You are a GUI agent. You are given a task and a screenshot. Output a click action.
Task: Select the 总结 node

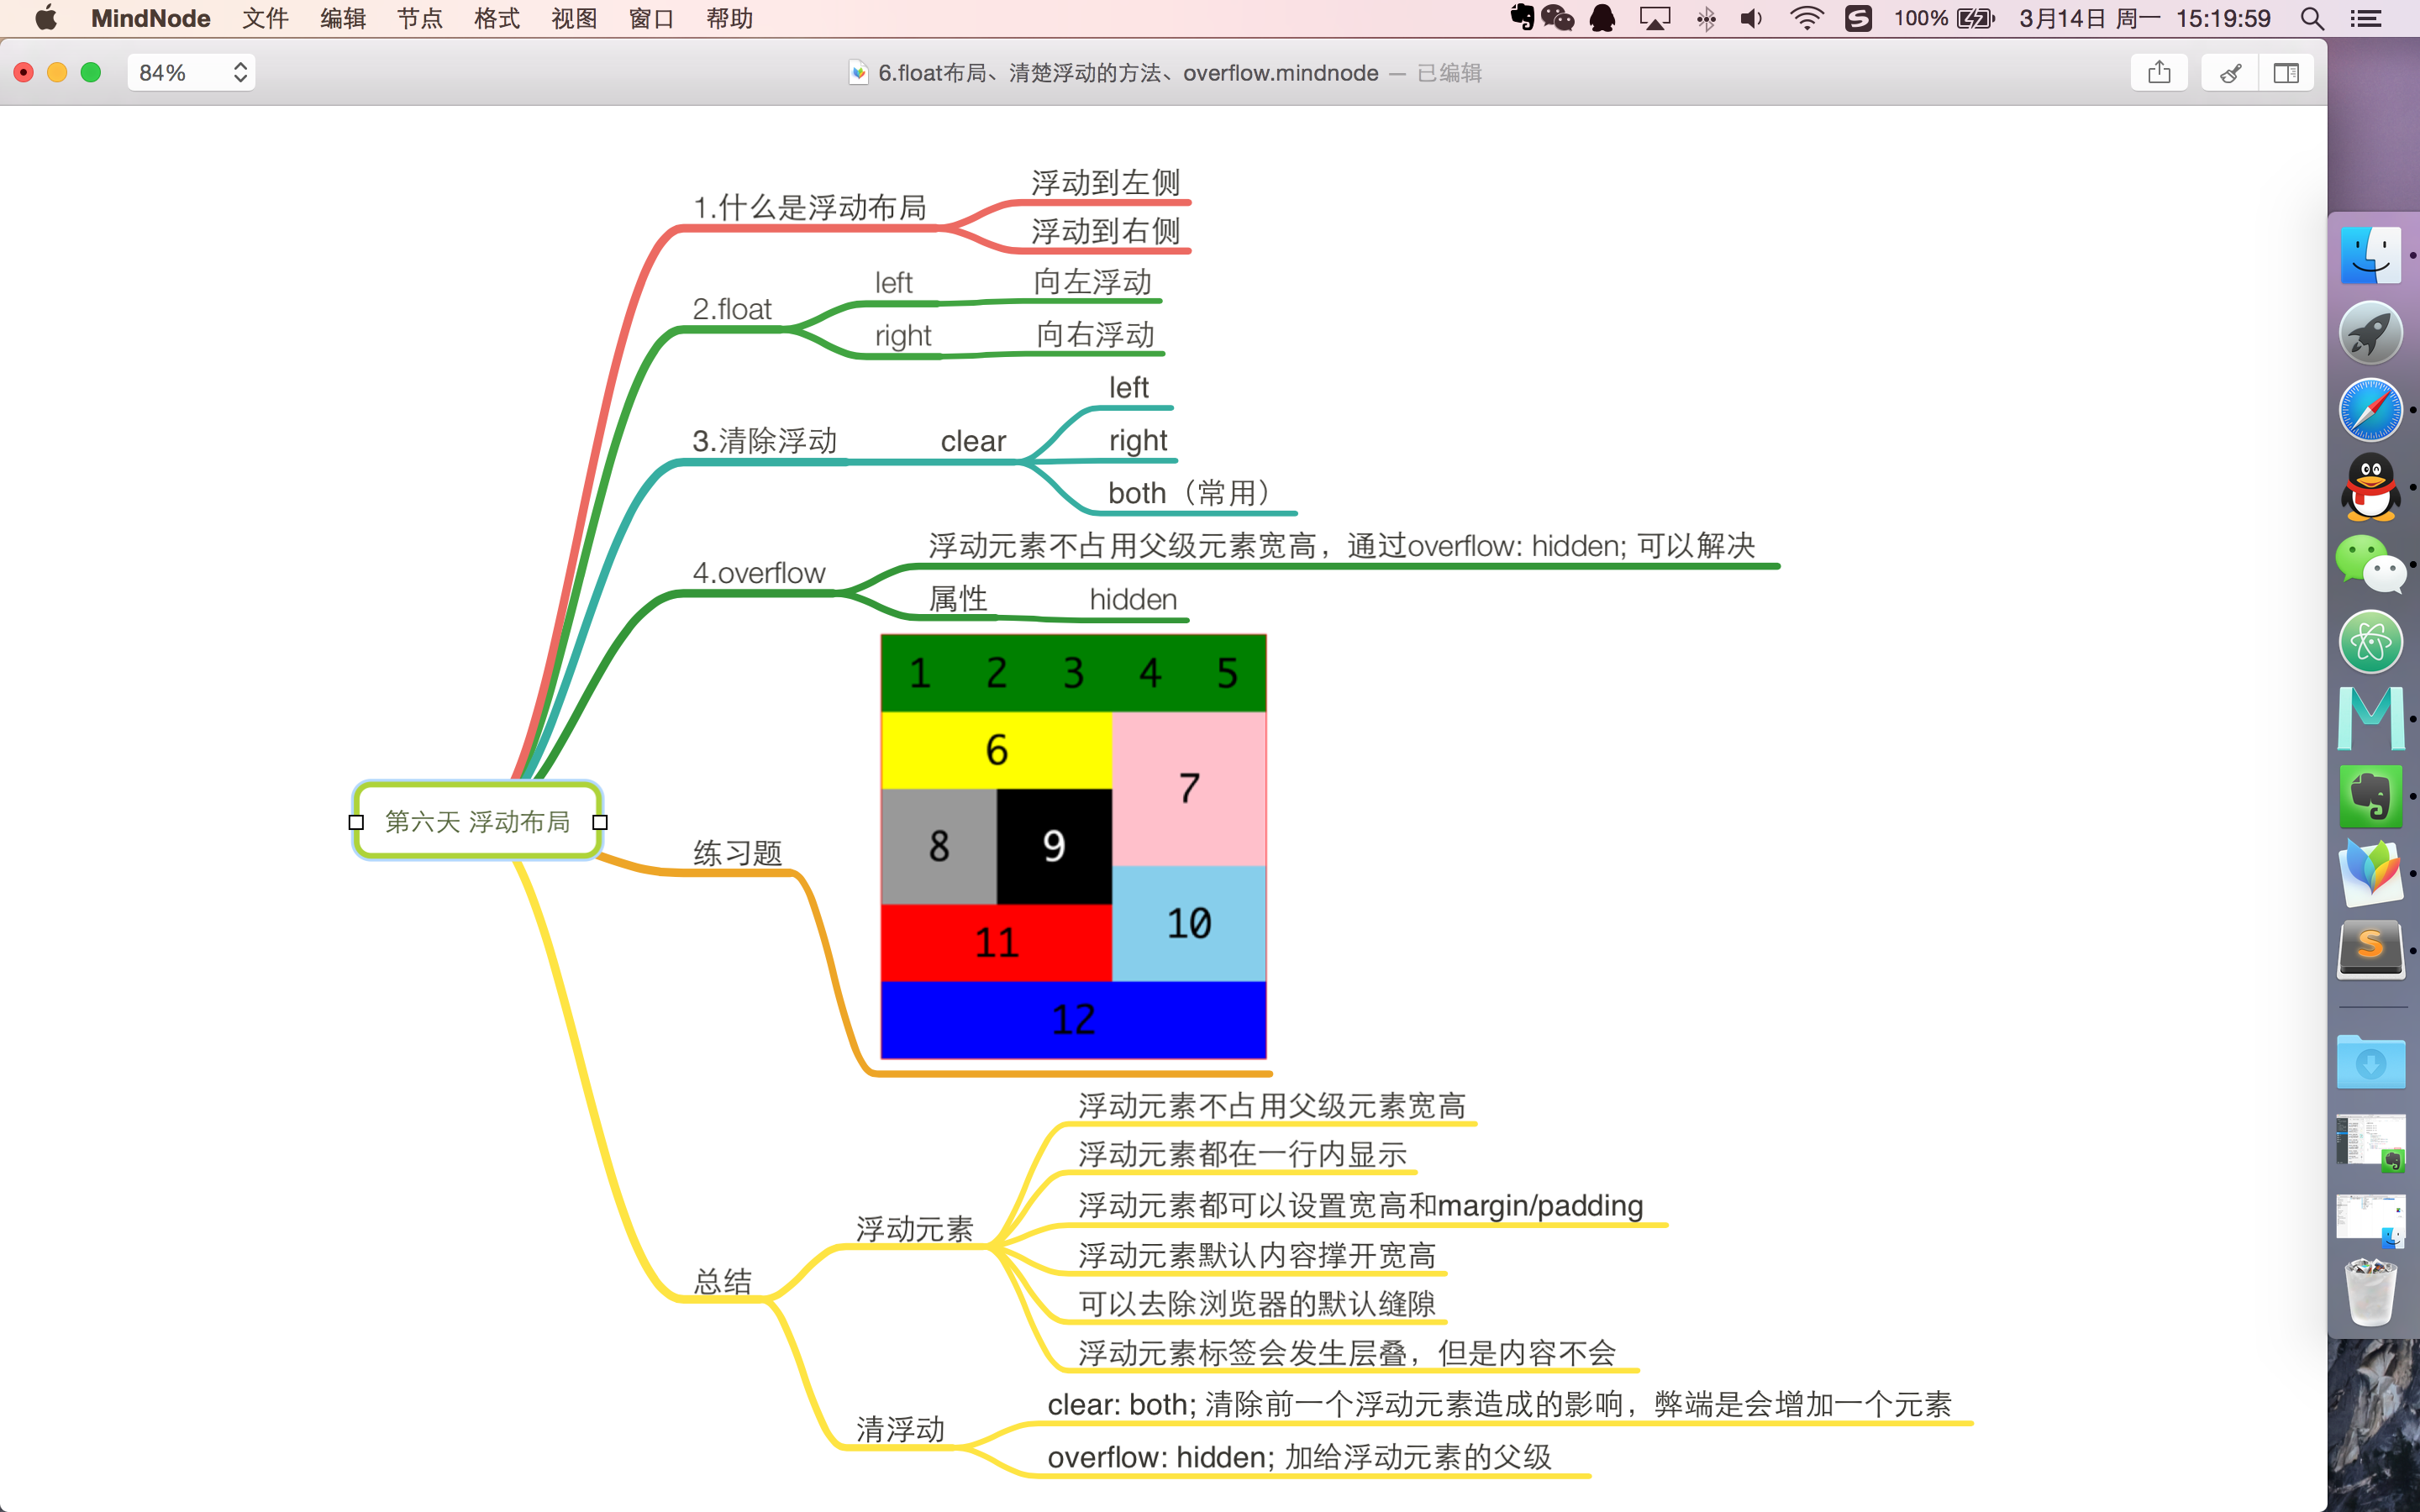point(722,1281)
